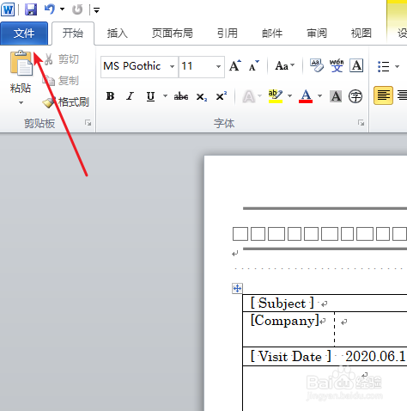
Task: Open the 页面布局 ribbon tab
Action: click(x=172, y=34)
